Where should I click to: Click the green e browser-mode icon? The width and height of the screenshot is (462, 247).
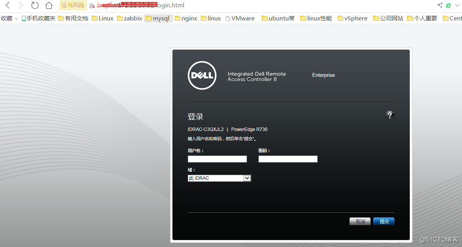[x=449, y=5]
